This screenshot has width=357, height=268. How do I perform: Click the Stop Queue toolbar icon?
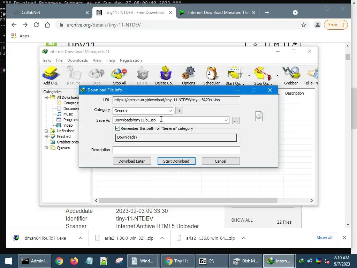tap(263, 76)
